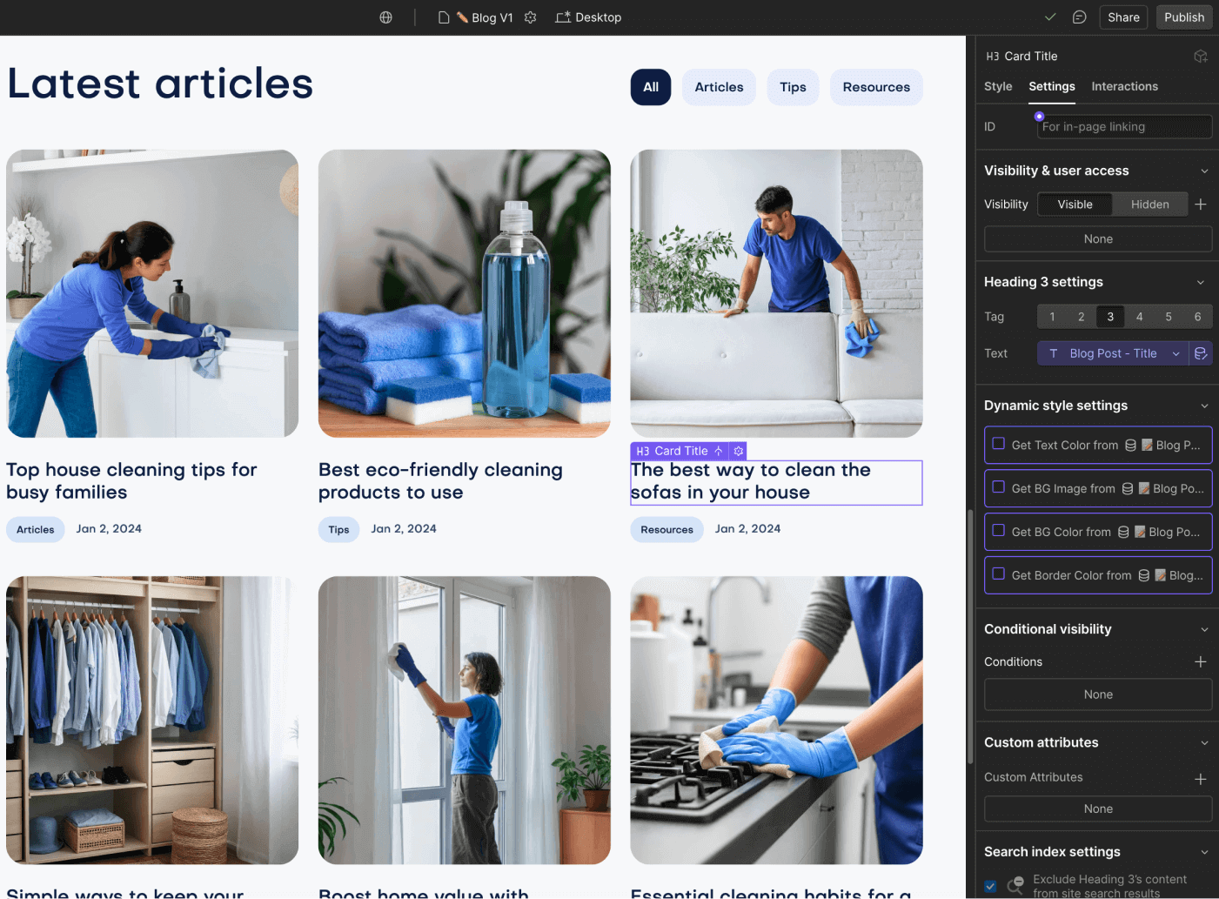Switch to the Interactions tab
The image size is (1219, 899).
click(x=1125, y=86)
